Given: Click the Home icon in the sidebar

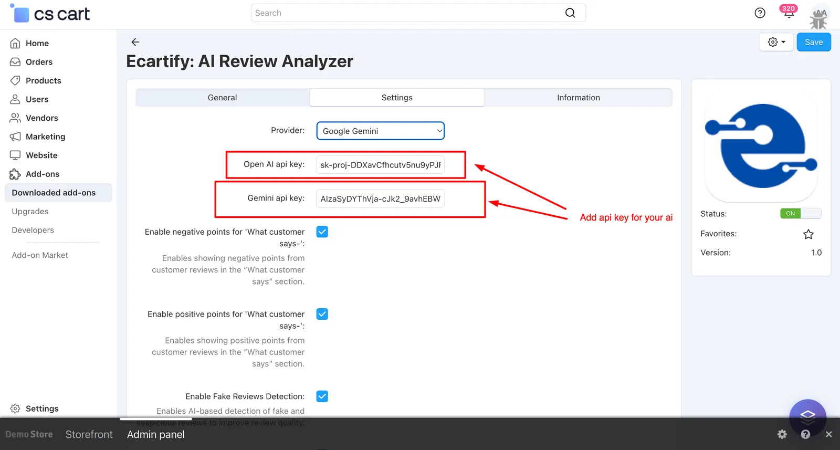Looking at the screenshot, I should (x=15, y=43).
